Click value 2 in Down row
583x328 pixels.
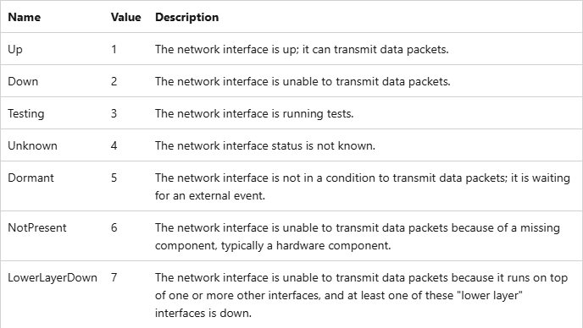click(x=114, y=81)
